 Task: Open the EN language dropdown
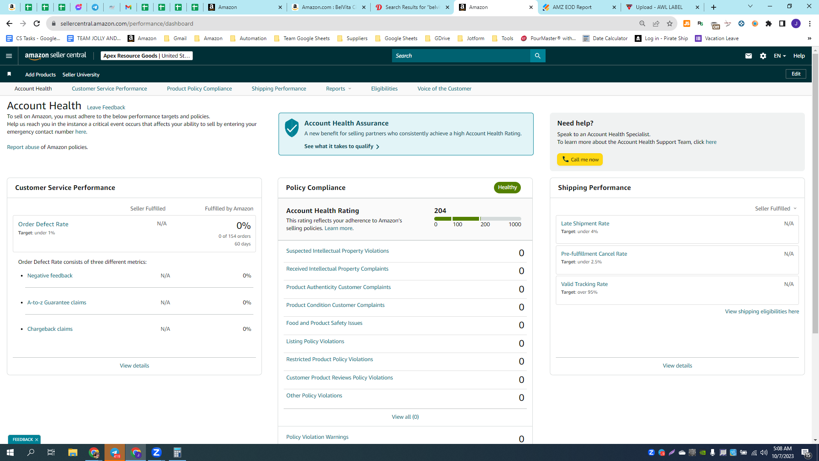[780, 56]
